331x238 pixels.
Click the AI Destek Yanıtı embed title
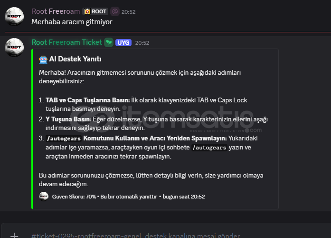[75, 59]
